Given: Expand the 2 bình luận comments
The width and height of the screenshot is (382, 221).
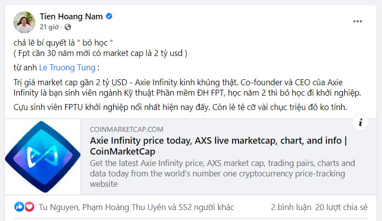Looking at the screenshot, I should click(x=291, y=207).
